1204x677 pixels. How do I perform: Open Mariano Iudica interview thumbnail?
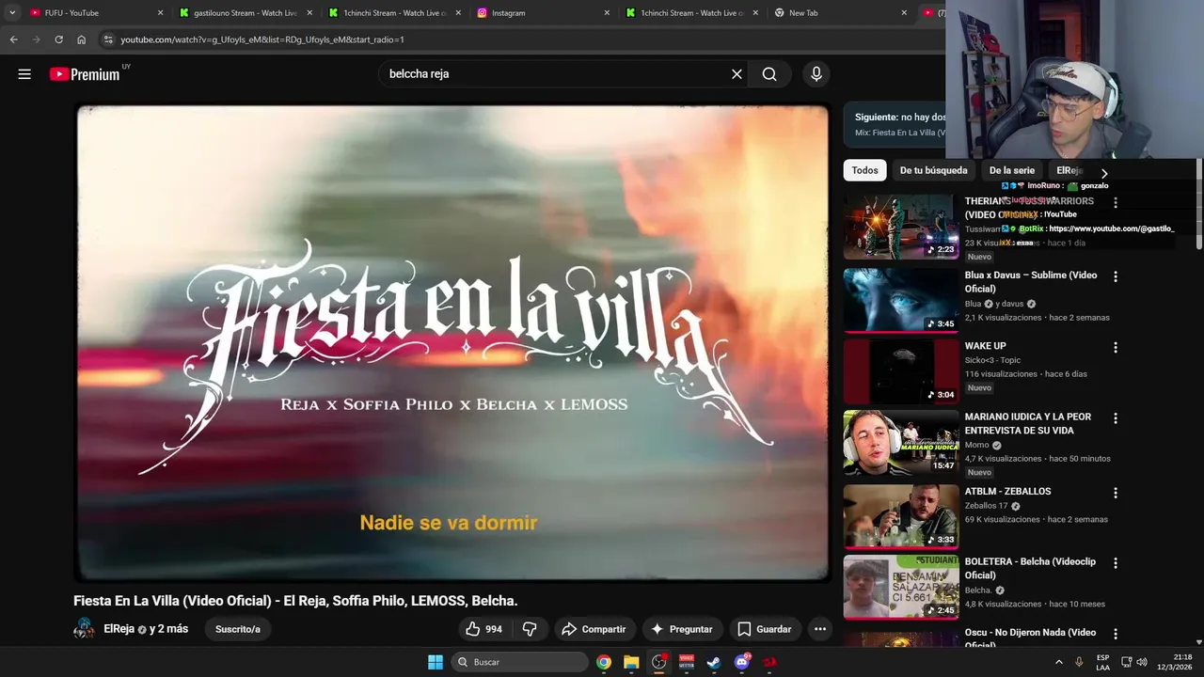(901, 441)
